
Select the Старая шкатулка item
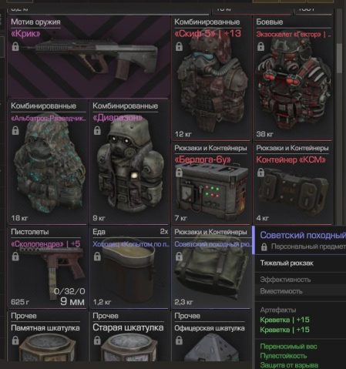pos(129,336)
